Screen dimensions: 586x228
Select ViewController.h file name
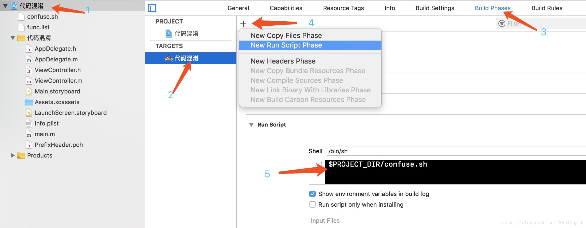coord(58,70)
